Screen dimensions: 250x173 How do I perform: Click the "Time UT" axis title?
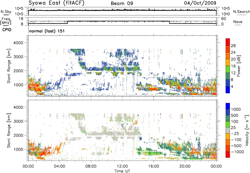tap(122, 171)
